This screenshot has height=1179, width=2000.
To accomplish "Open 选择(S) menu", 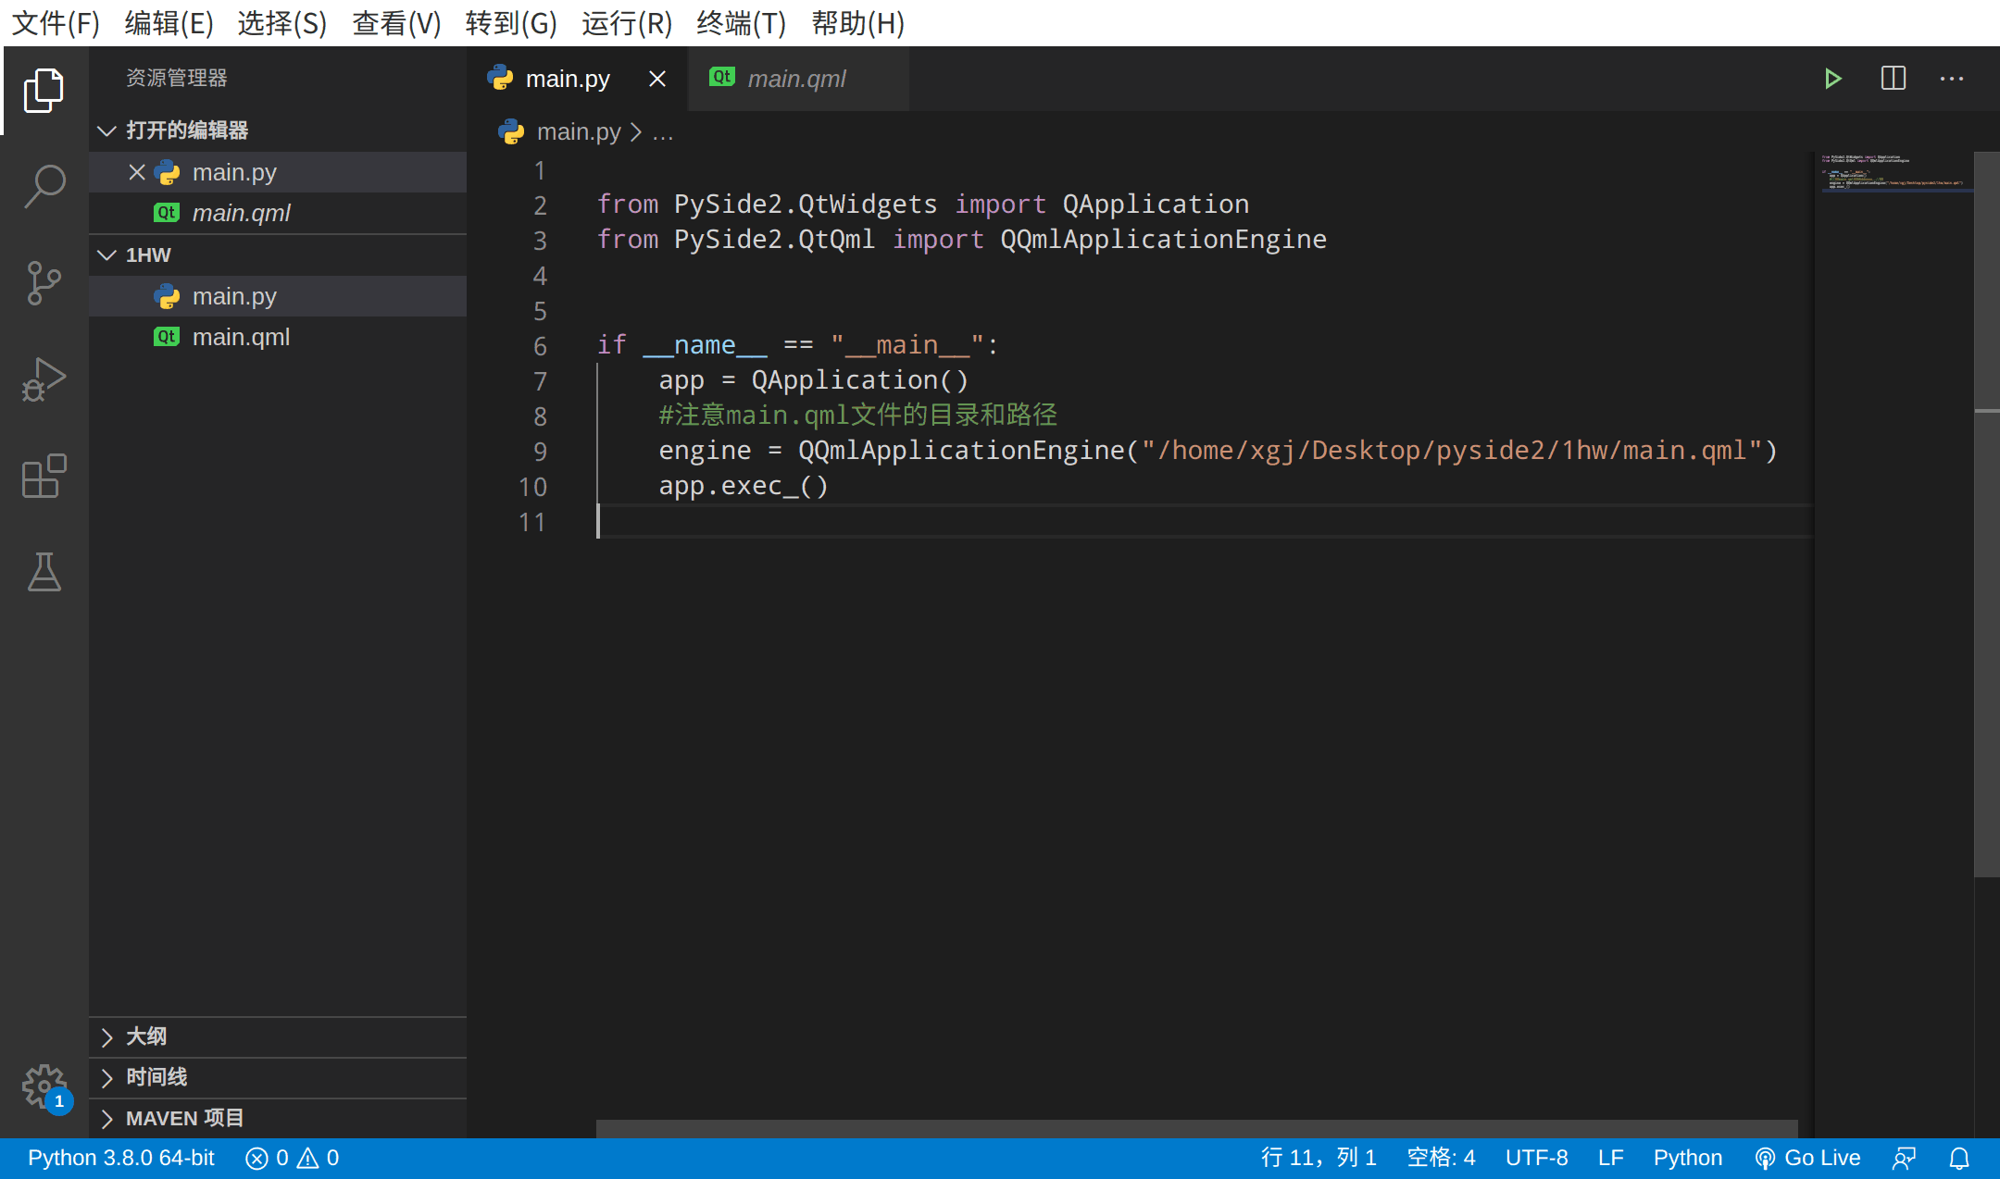I will coord(282,23).
